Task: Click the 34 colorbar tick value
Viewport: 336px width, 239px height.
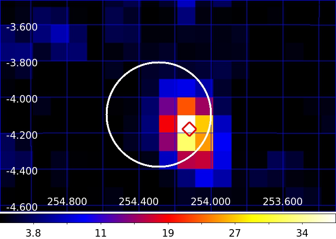Action: (302, 233)
